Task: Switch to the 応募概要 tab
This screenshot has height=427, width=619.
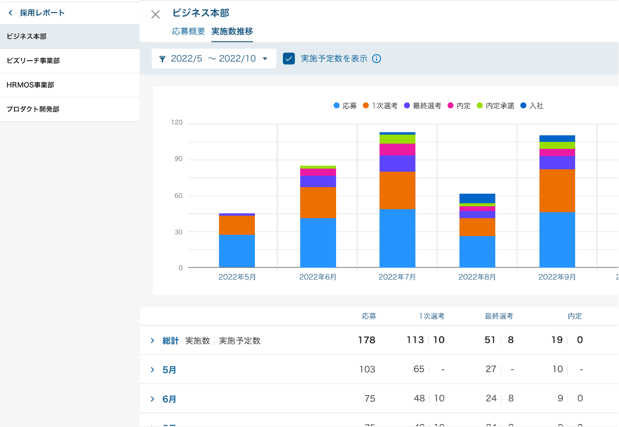Action: pyautogui.click(x=189, y=31)
